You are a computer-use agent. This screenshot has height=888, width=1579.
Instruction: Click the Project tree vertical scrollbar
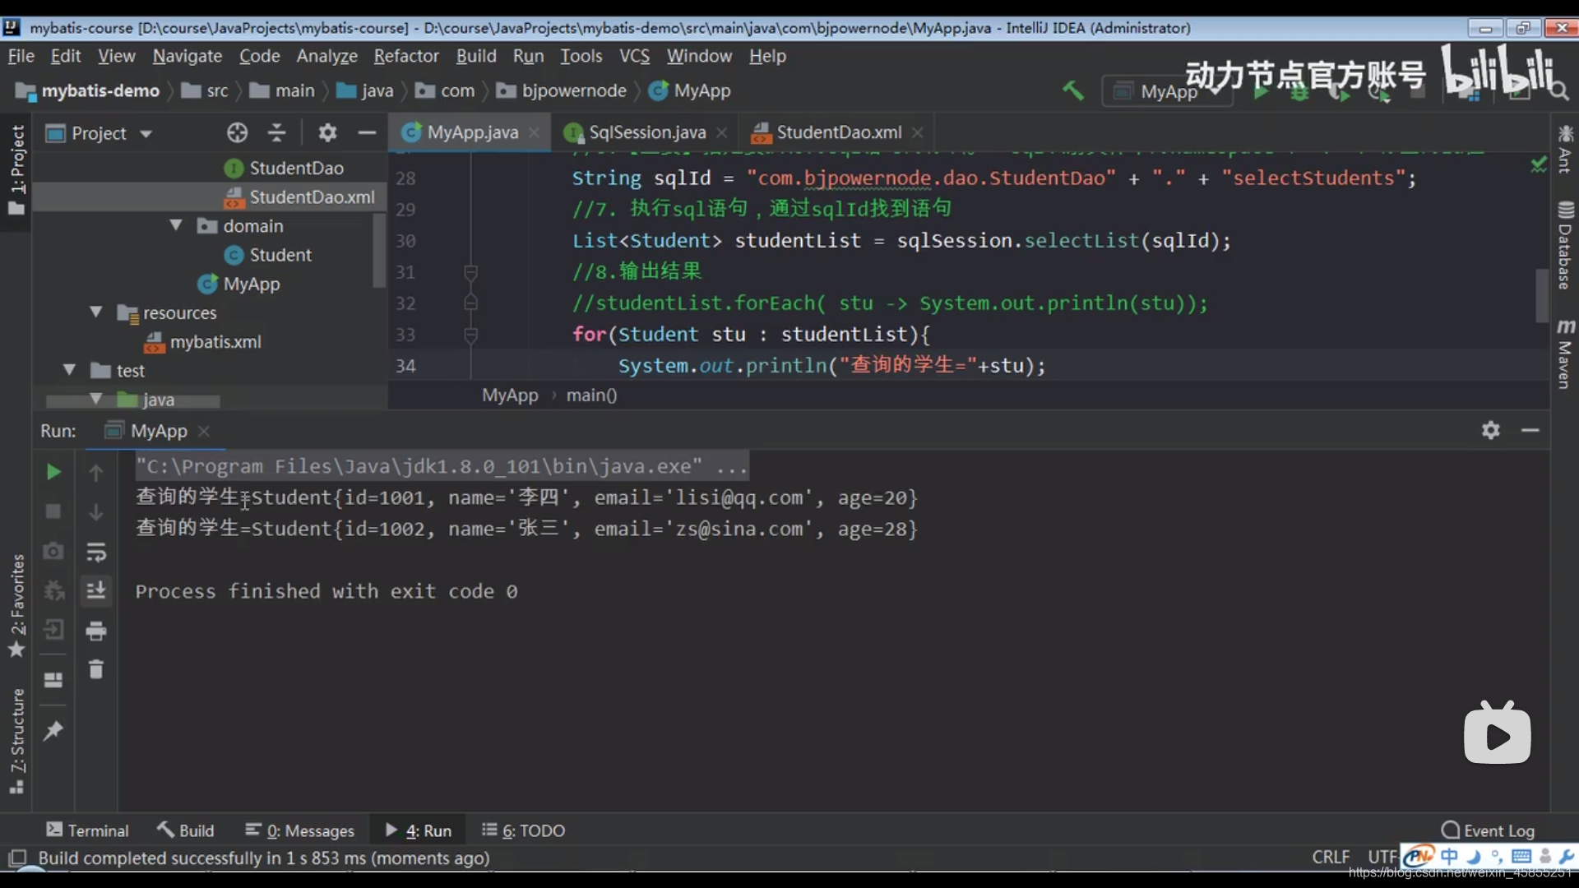[x=379, y=249]
